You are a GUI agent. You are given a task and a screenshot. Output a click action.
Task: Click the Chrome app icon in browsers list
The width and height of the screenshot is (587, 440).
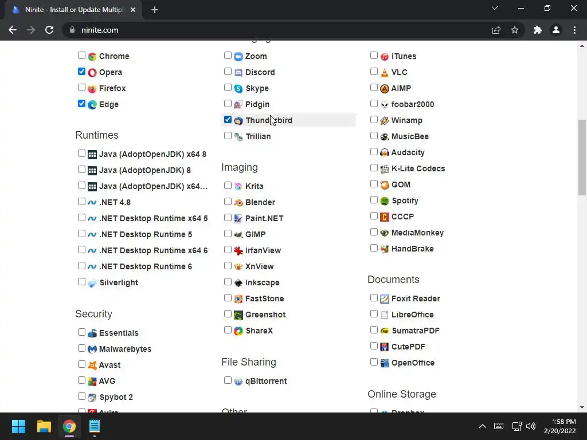point(92,57)
